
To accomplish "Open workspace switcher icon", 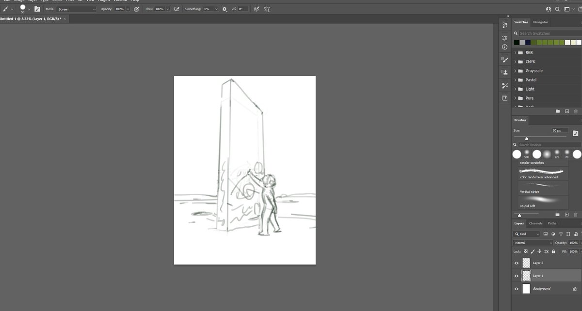I will tap(567, 9).
